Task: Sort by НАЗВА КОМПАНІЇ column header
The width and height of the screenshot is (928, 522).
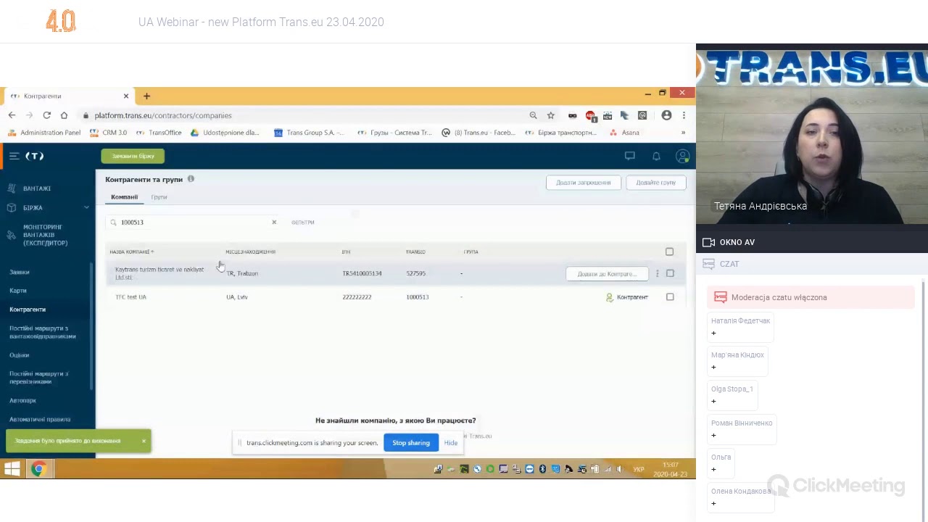Action: pos(131,252)
